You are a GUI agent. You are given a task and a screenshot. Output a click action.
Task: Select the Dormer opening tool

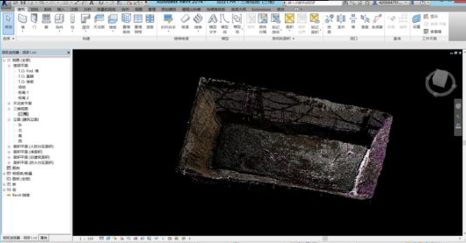(377, 22)
